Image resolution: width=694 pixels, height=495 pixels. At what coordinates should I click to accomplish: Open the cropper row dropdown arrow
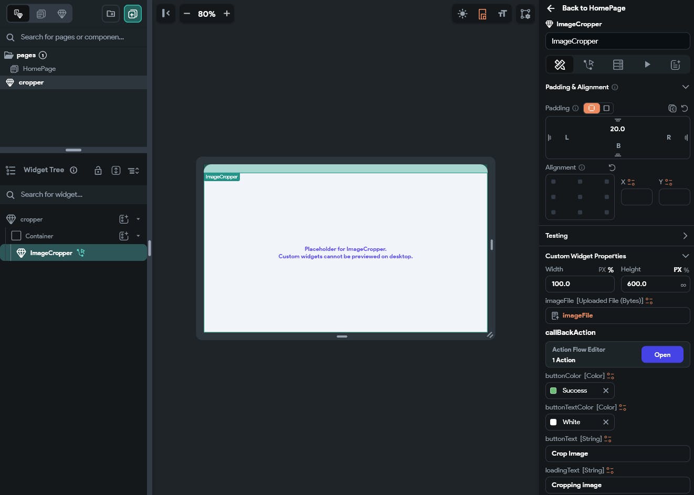point(138,219)
